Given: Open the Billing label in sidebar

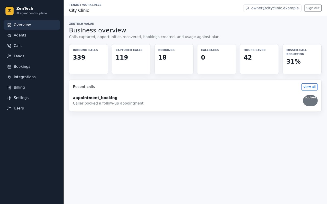Looking at the screenshot, I should [19, 88].
